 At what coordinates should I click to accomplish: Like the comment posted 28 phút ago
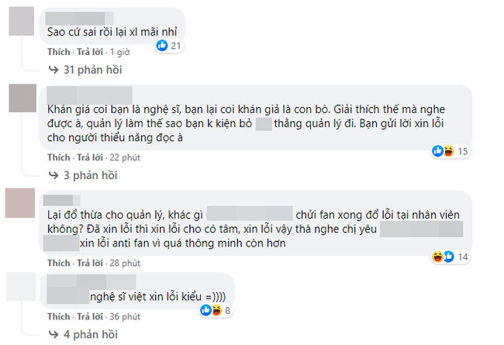point(58,263)
